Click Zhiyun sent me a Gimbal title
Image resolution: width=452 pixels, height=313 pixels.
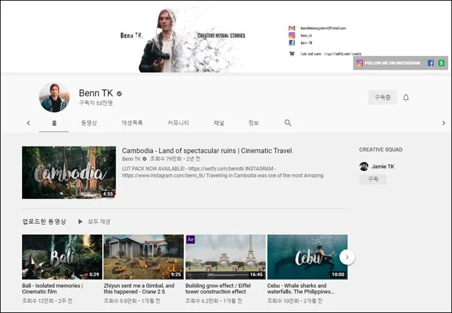pyautogui.click(x=139, y=288)
